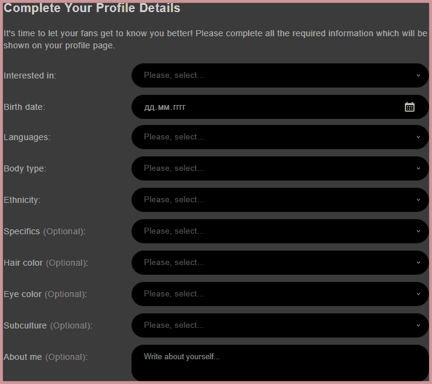432x384 pixels.
Task: Open the Specifics optional select box
Action: [x=272, y=231]
